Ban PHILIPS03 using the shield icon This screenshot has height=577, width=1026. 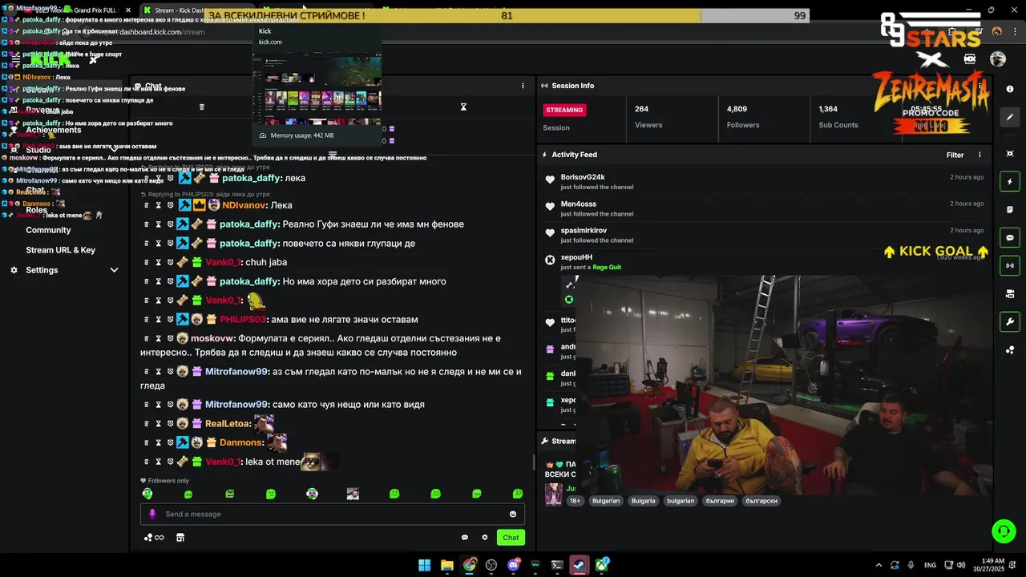click(171, 320)
